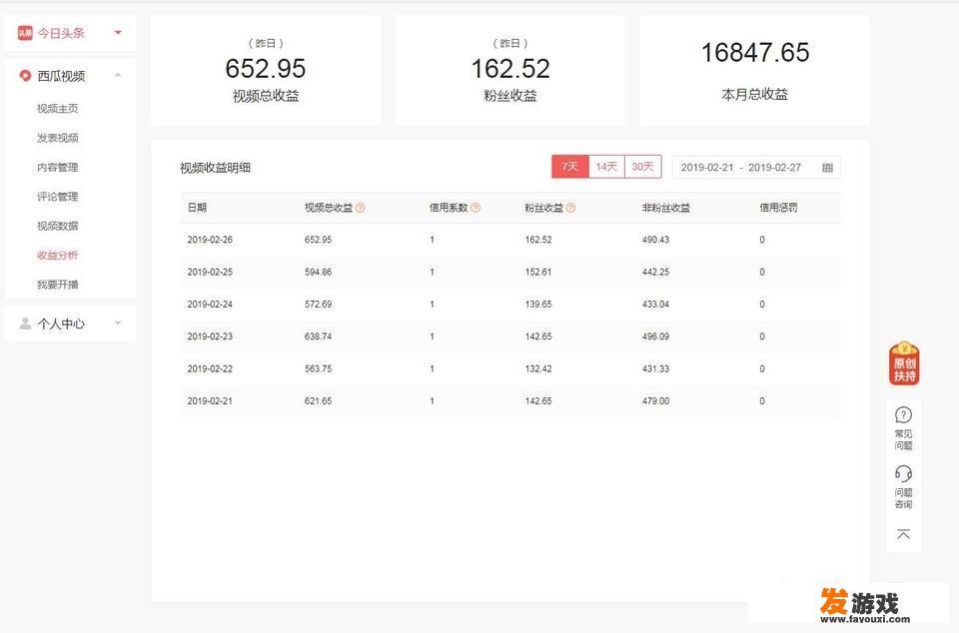
Task: Click the fan revenue value 132.42
Action: pos(538,369)
